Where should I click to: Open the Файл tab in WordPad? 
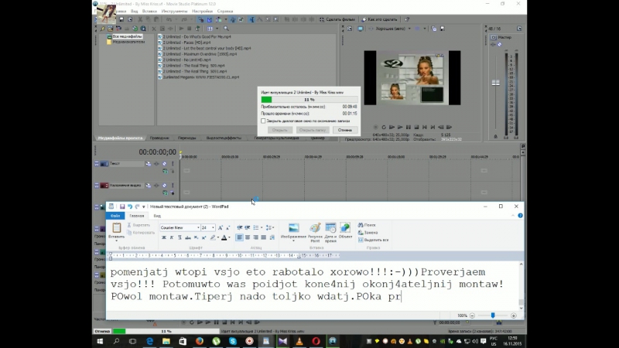(x=115, y=216)
